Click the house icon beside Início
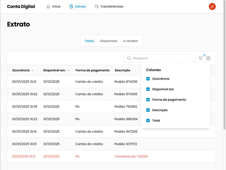This screenshot has height=170, width=226. click(48, 7)
